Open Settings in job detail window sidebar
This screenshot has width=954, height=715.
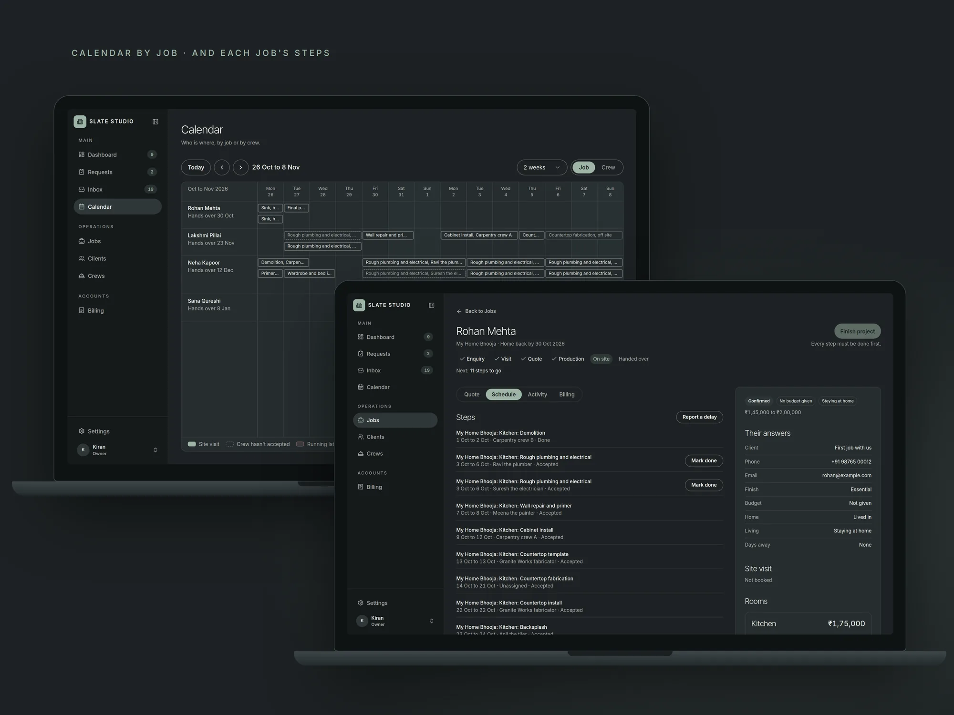tap(395, 603)
